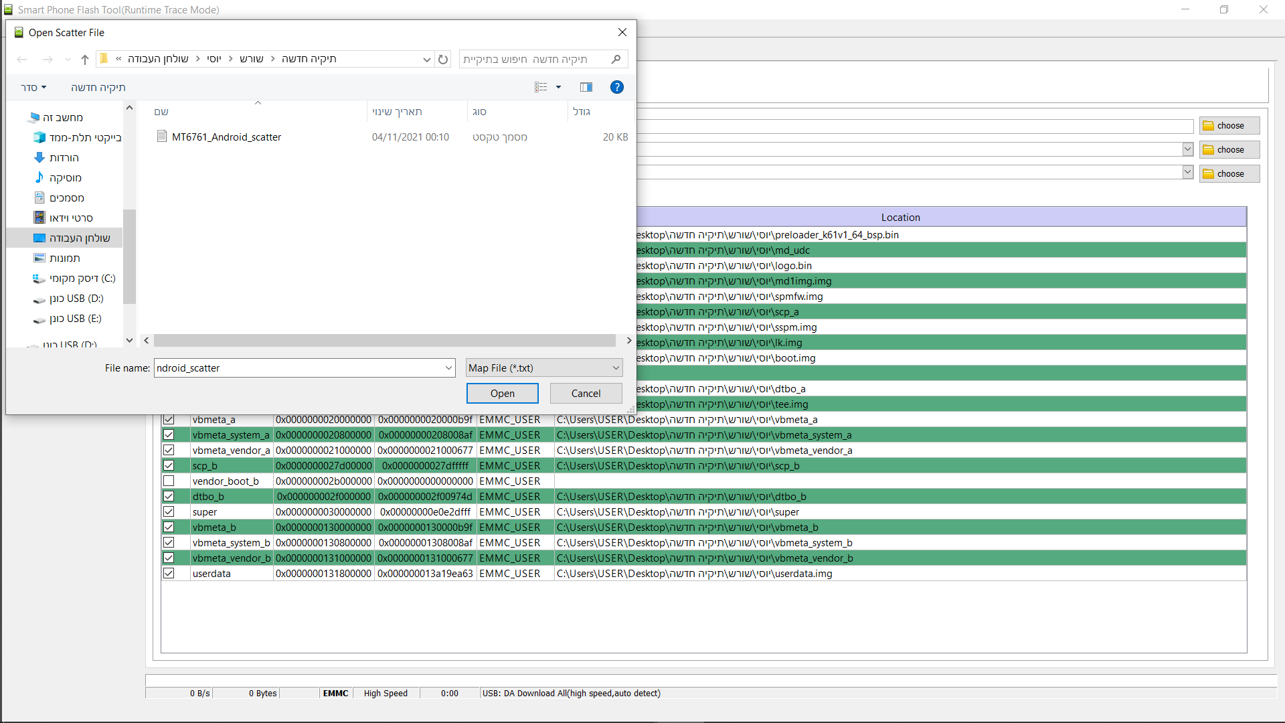Open the Documents (מסמכים) folder
The width and height of the screenshot is (1285, 723).
(x=60, y=198)
